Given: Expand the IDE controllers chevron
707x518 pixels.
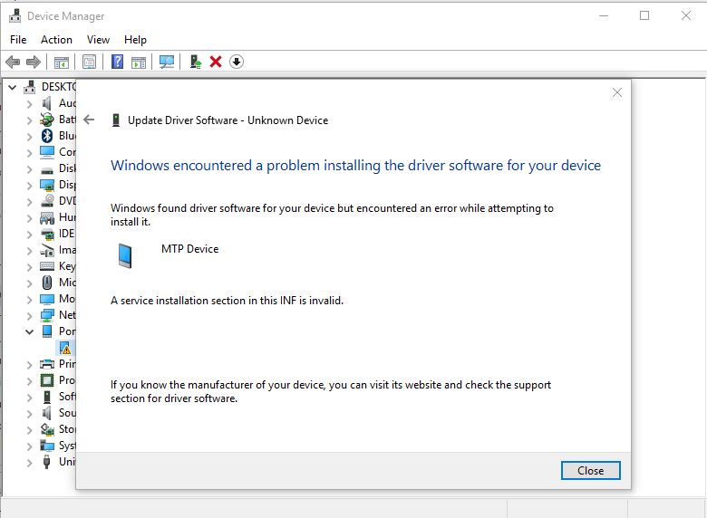Looking at the screenshot, I should tap(29, 235).
